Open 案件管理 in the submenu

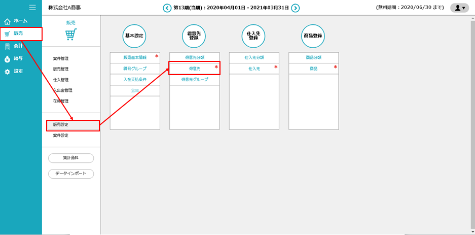(x=61, y=59)
